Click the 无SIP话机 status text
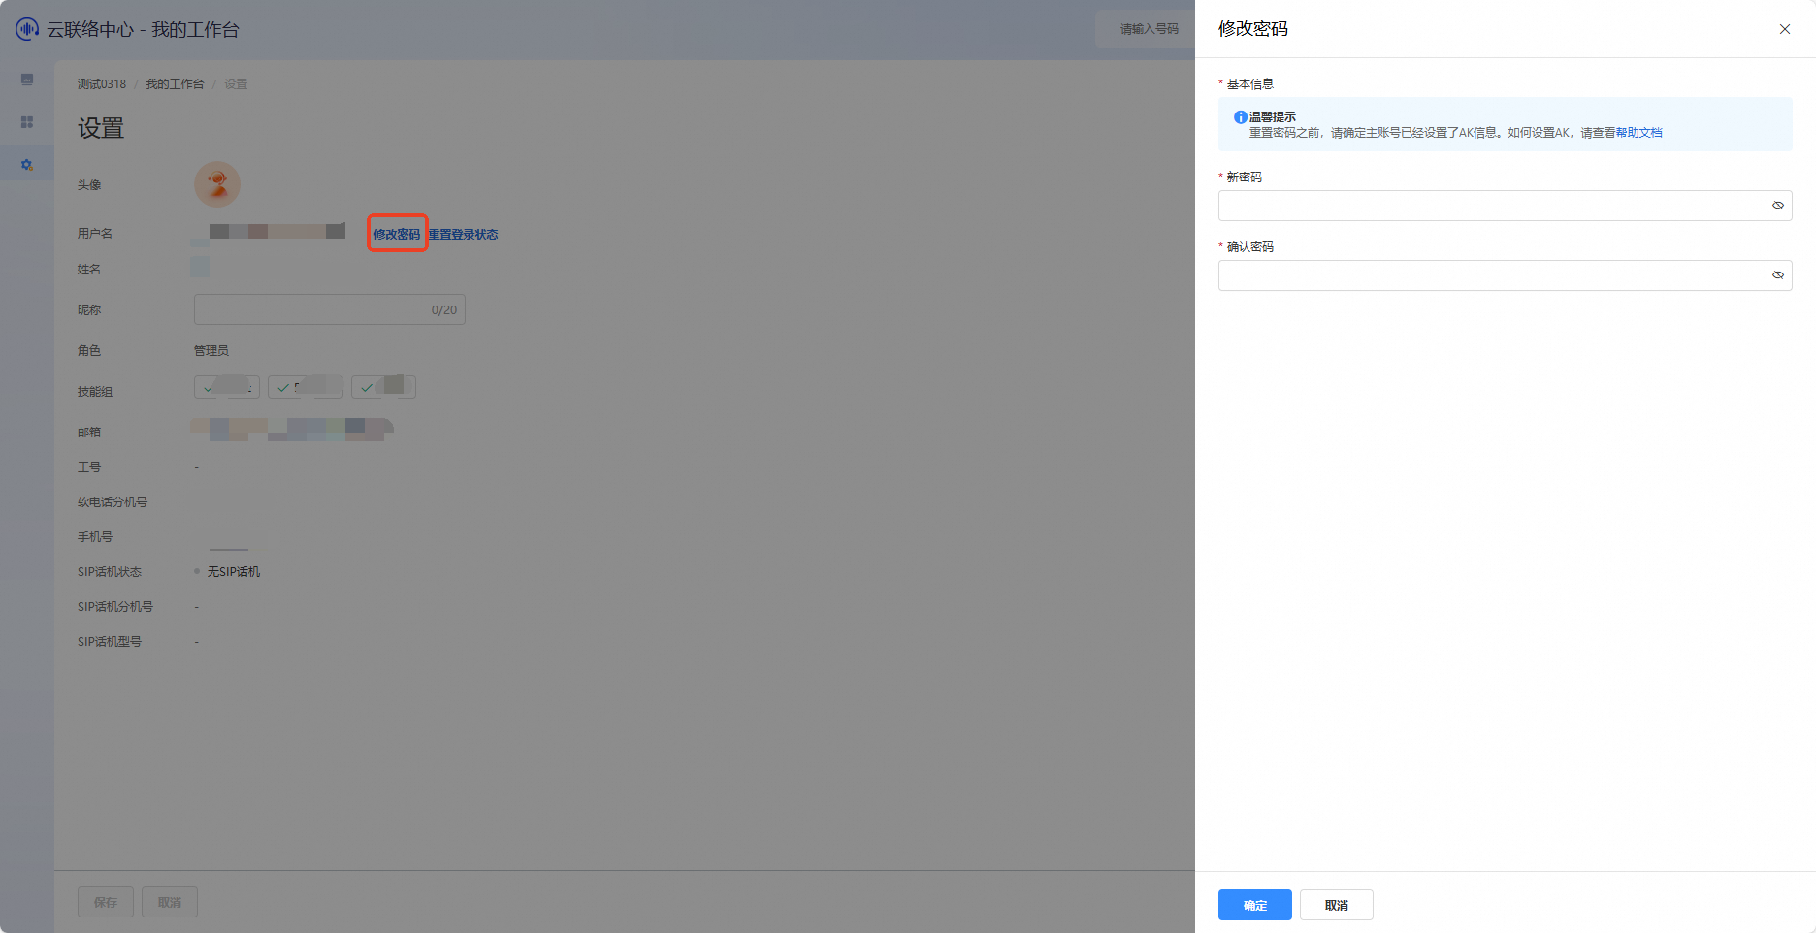This screenshot has width=1816, height=933. tap(234, 572)
